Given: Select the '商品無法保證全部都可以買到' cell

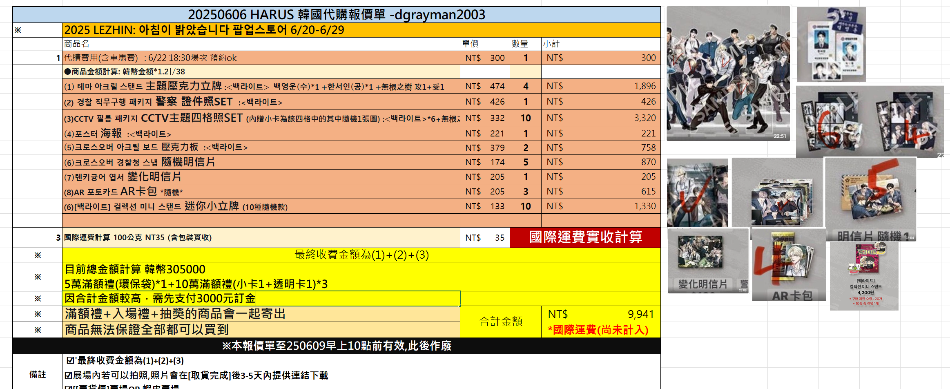Looking at the screenshot, I should [x=261, y=329].
